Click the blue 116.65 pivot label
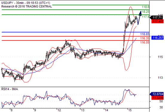 pos(145,34)
